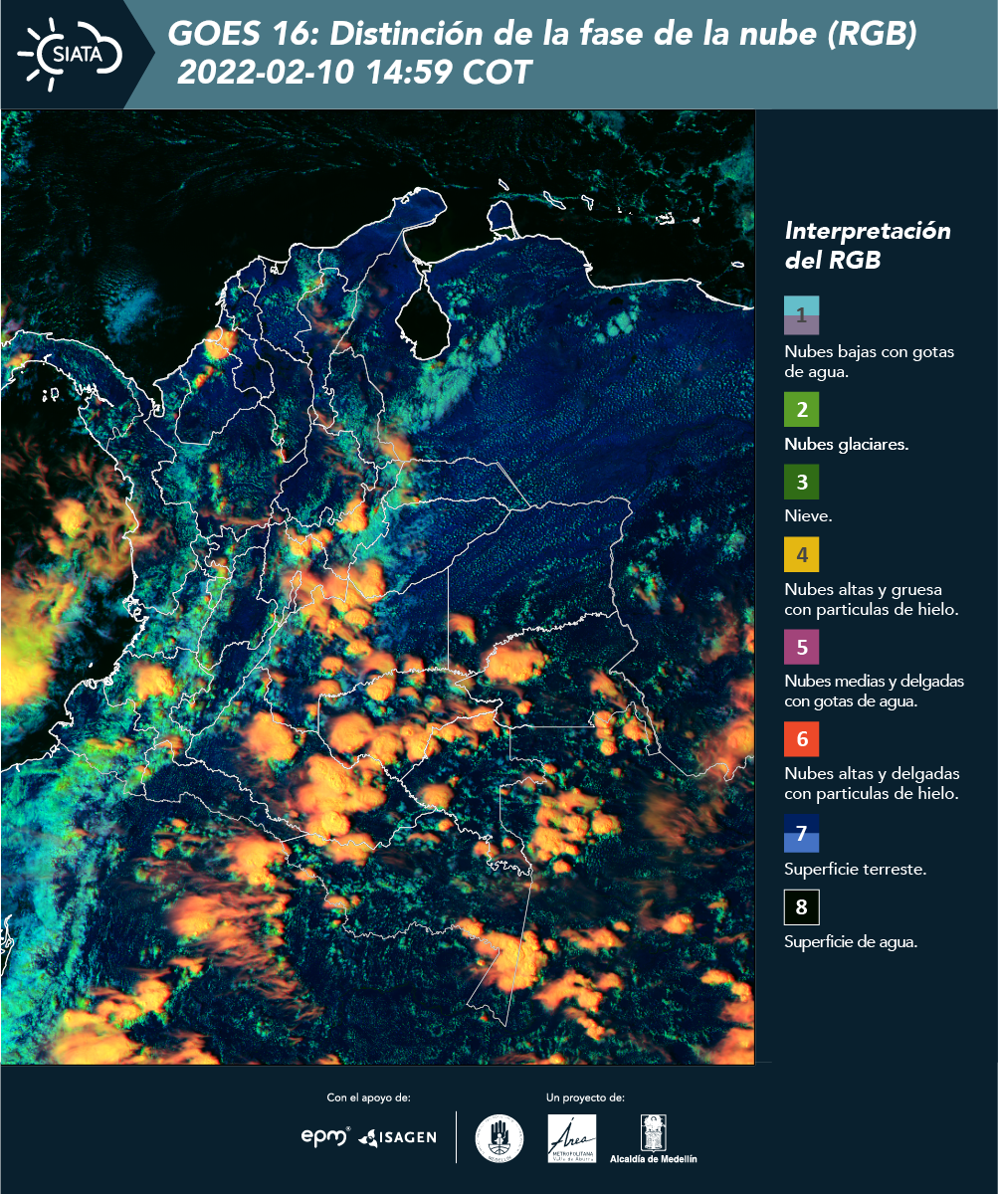The height and width of the screenshot is (1194, 998).
Task: Click the GOES 16 satellite map image
Action: [x=378, y=587]
